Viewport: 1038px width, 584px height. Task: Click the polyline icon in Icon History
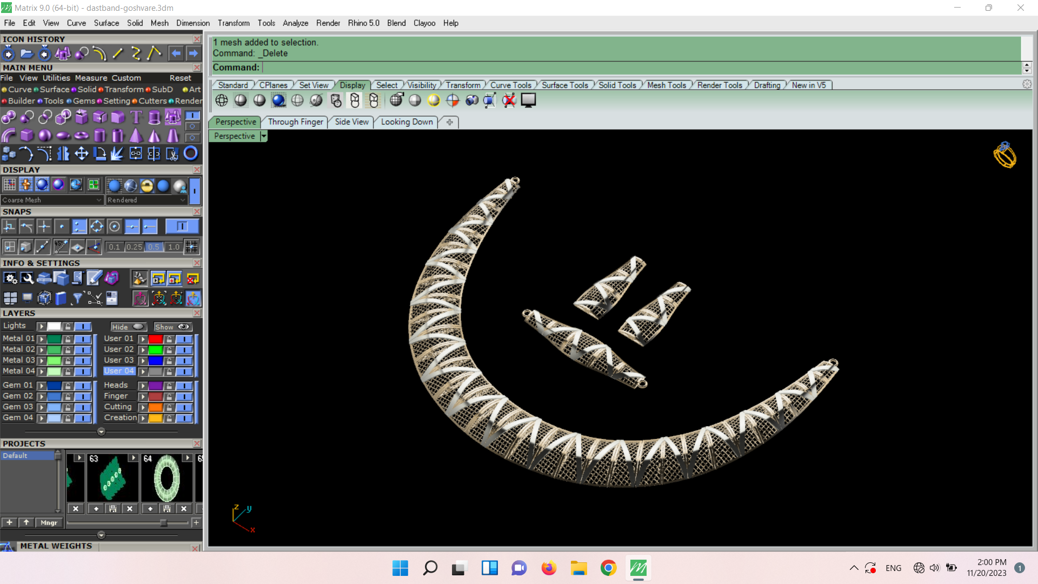pos(136,53)
